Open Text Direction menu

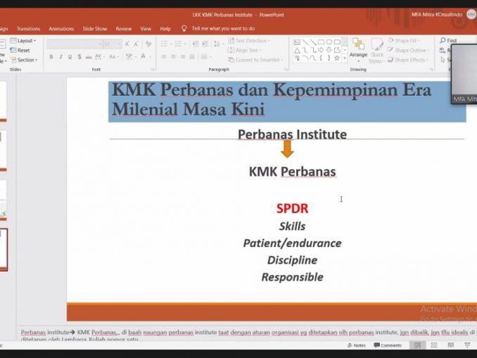coord(249,41)
